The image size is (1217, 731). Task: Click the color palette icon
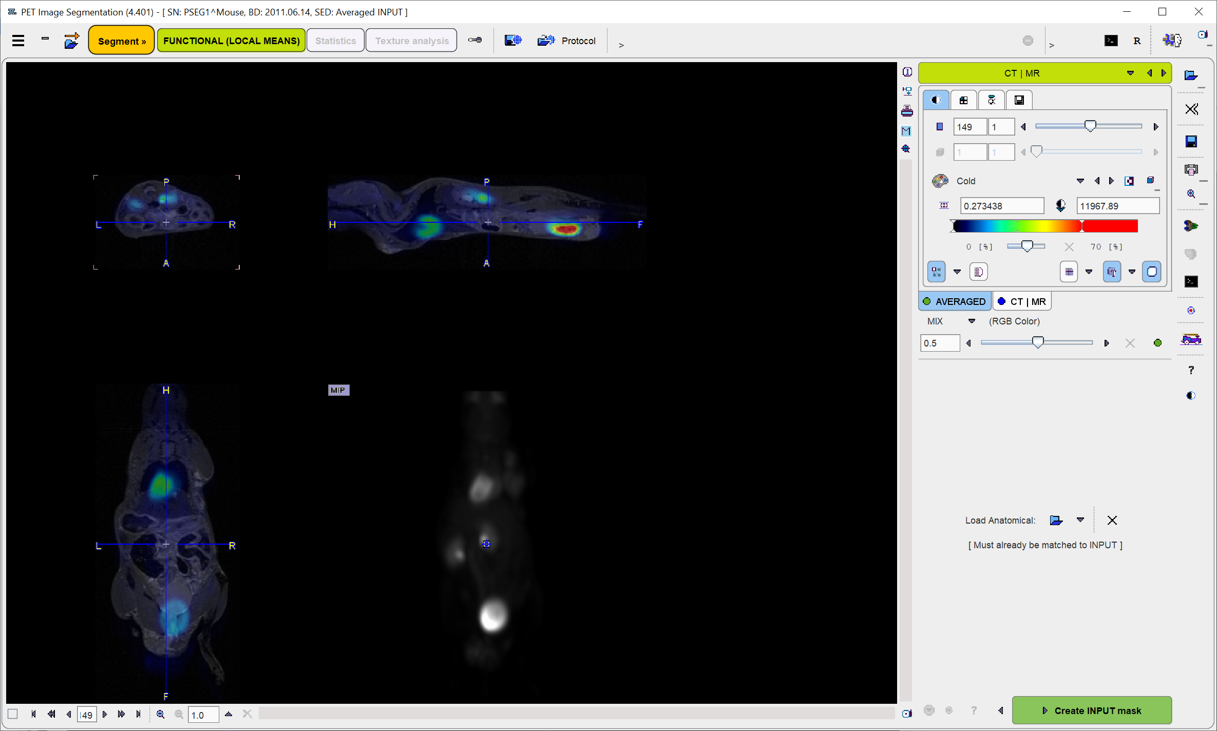click(x=940, y=181)
